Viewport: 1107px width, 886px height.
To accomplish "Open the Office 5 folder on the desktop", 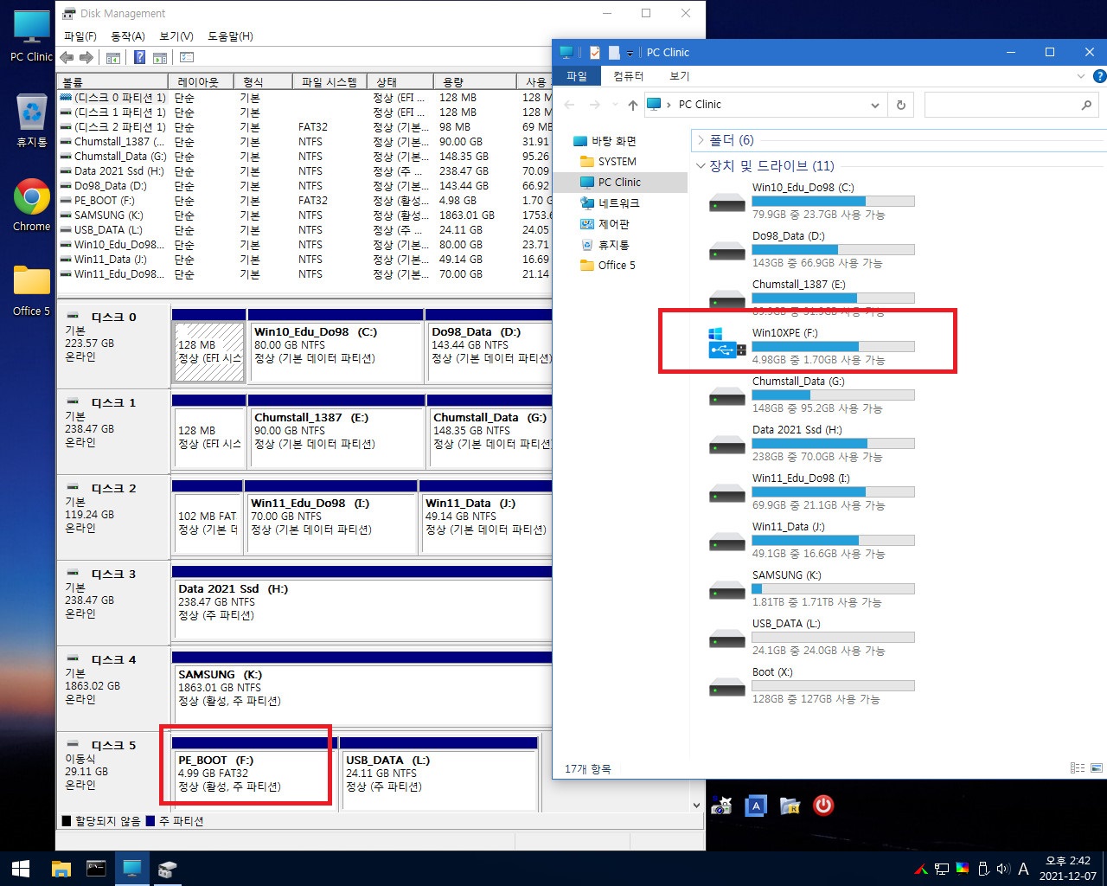I will point(32,291).
